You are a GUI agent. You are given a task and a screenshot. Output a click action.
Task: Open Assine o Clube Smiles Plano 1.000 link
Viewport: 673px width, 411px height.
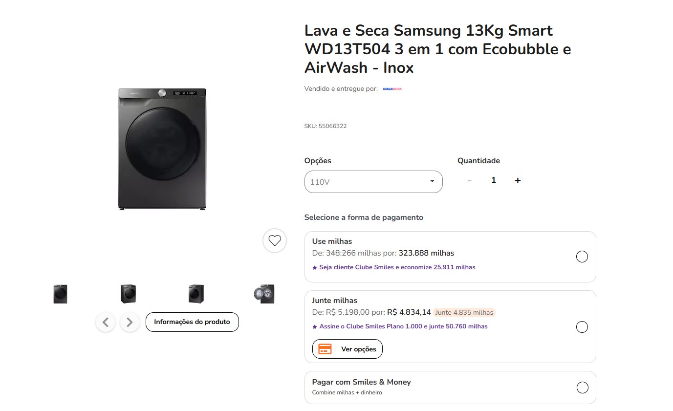403,326
